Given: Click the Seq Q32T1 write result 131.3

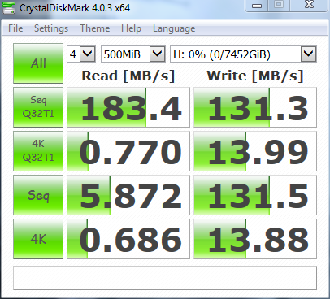Looking at the screenshot, I should tap(255, 107).
